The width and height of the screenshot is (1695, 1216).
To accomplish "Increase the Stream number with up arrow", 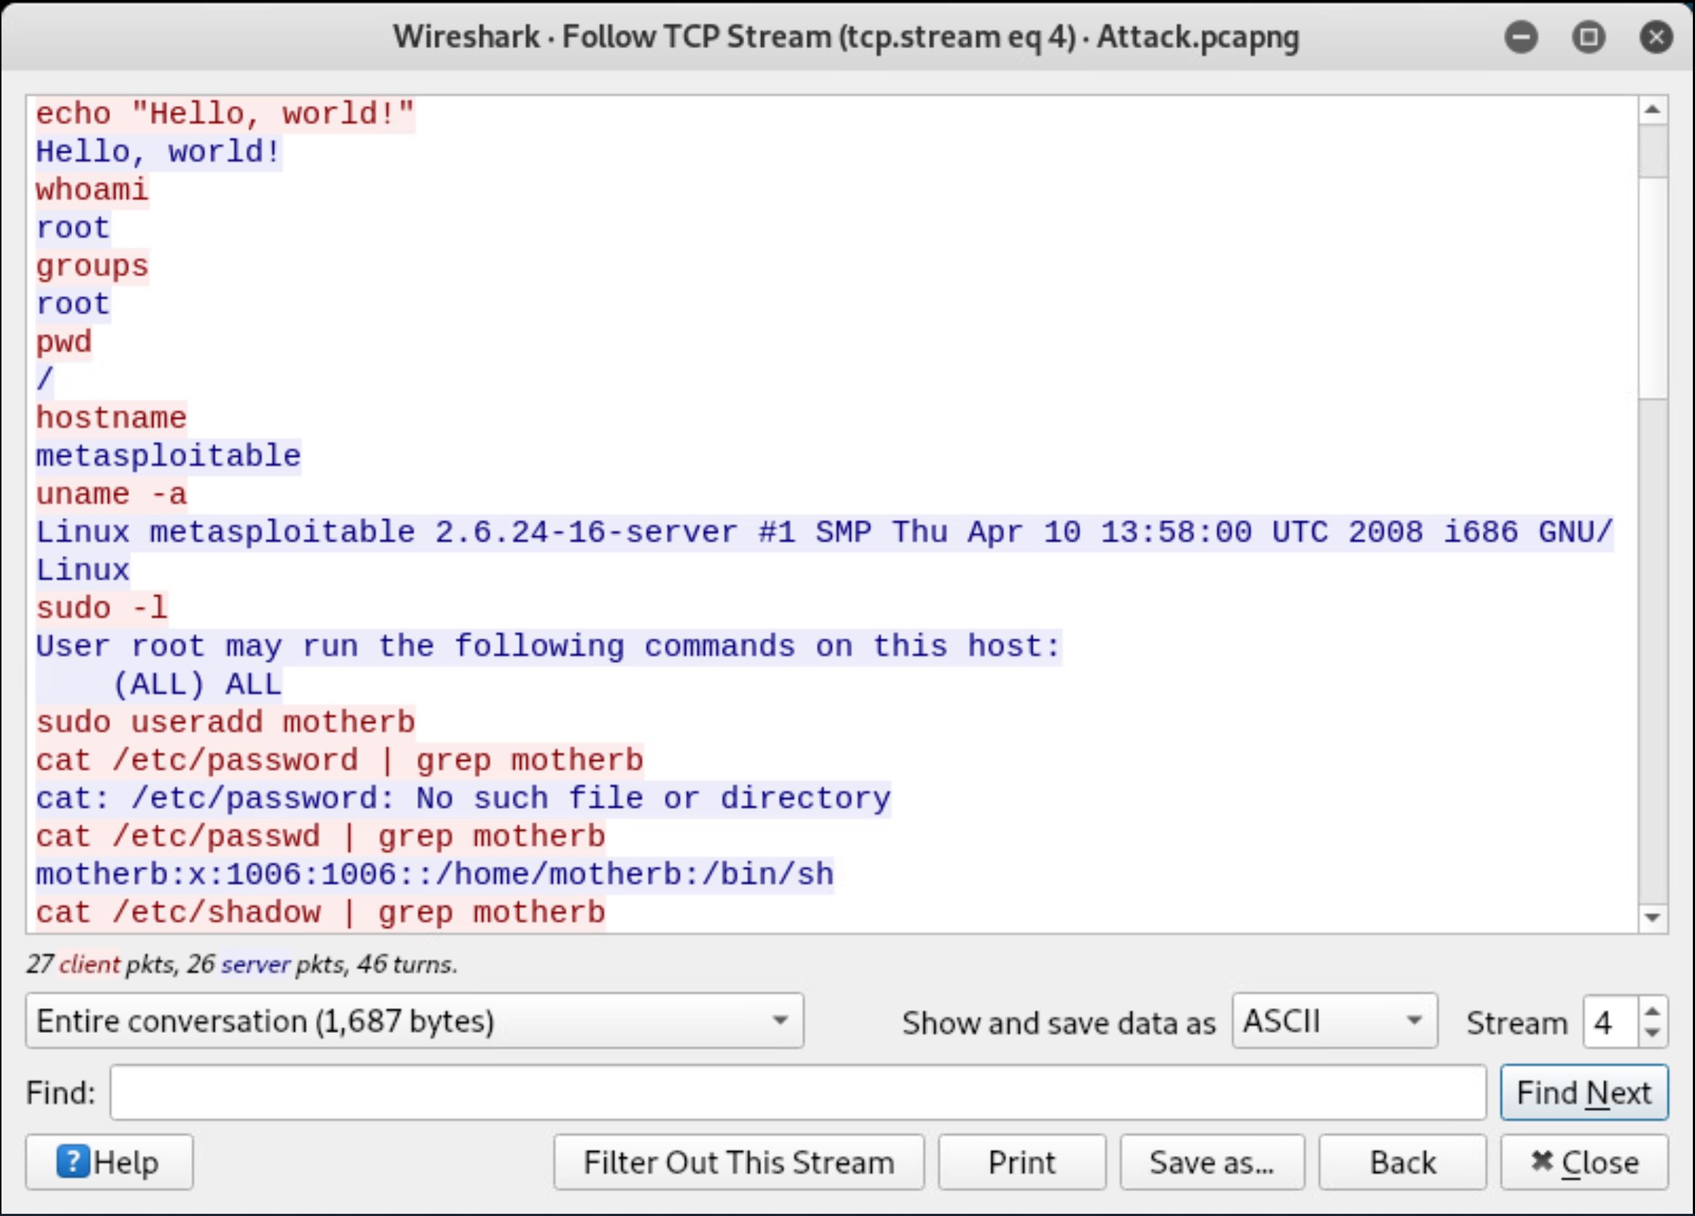I will pos(1653,1012).
